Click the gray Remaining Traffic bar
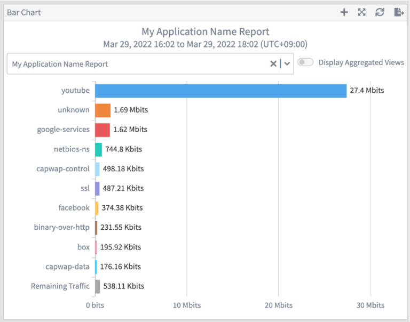This screenshot has width=410, height=322. point(98,286)
